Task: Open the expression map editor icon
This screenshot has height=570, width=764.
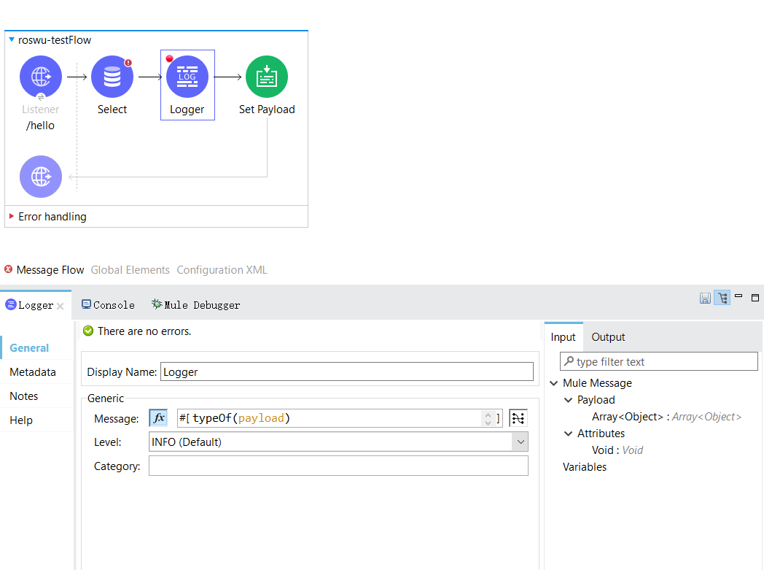Action: coord(518,418)
